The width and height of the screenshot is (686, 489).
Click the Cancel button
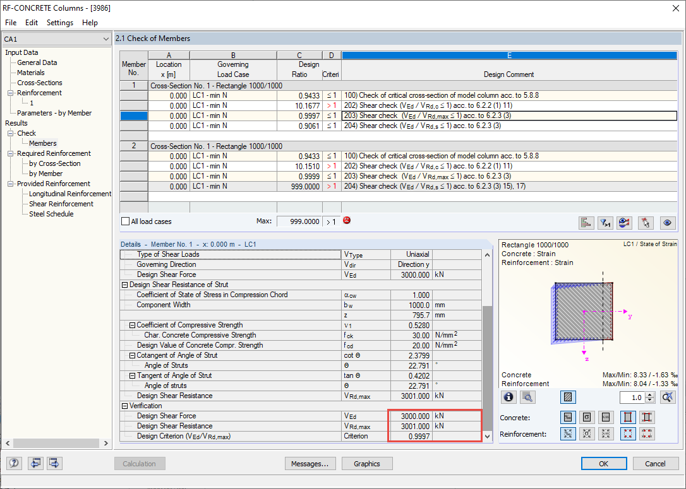[655, 464]
